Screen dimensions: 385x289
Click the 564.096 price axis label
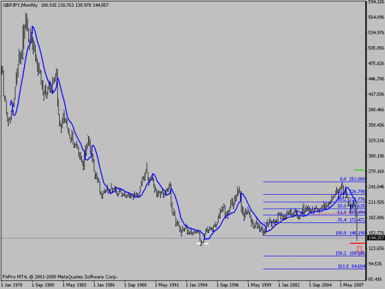(376, 17)
